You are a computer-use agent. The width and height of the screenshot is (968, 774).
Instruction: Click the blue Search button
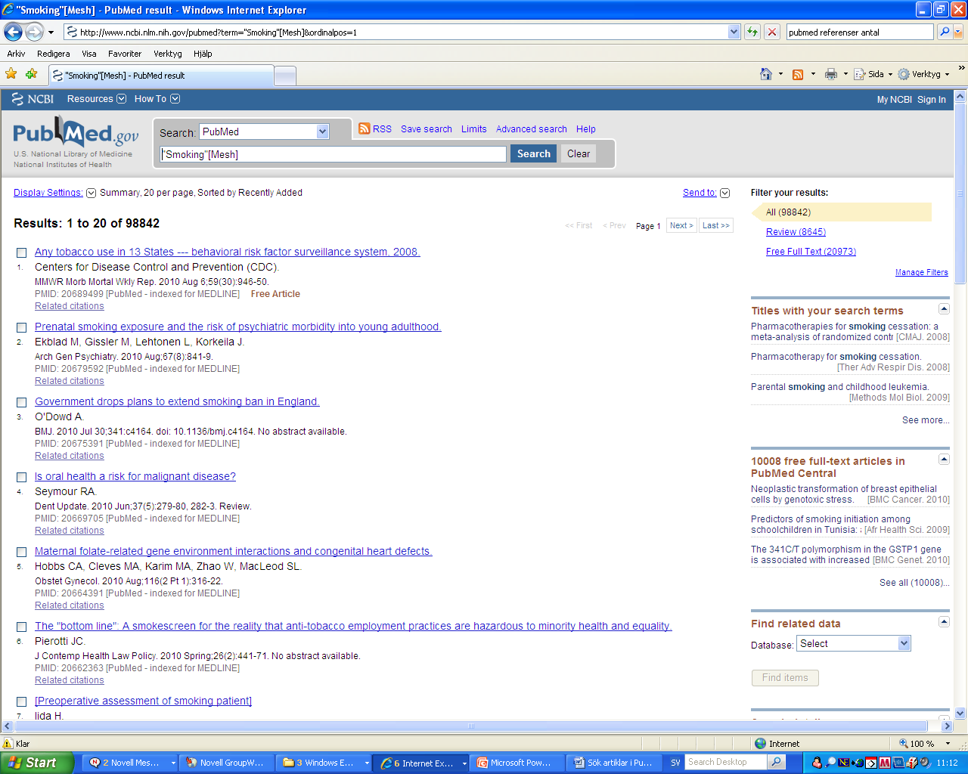534,153
